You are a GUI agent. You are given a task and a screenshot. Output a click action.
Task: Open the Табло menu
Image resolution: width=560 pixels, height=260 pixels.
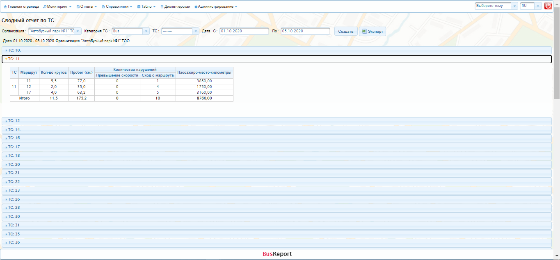(x=146, y=7)
